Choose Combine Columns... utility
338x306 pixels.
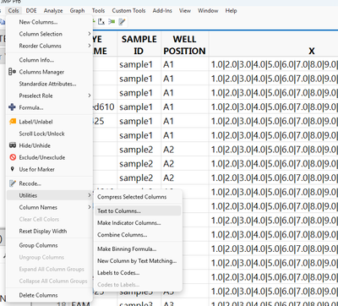point(138,234)
